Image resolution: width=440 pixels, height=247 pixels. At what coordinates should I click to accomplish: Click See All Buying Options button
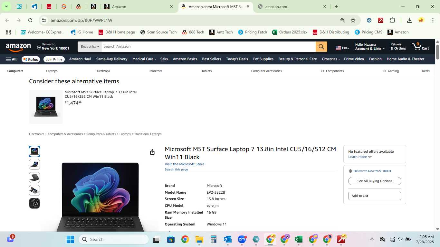click(375, 181)
